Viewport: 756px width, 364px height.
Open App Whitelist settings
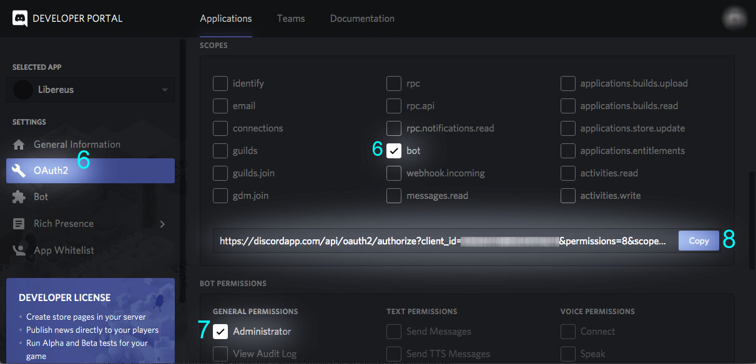[x=91, y=250]
